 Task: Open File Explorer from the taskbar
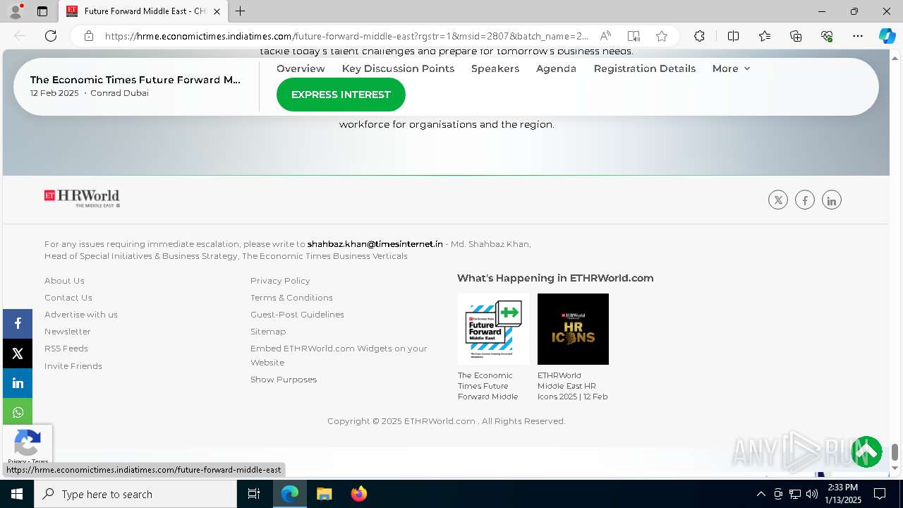325,494
